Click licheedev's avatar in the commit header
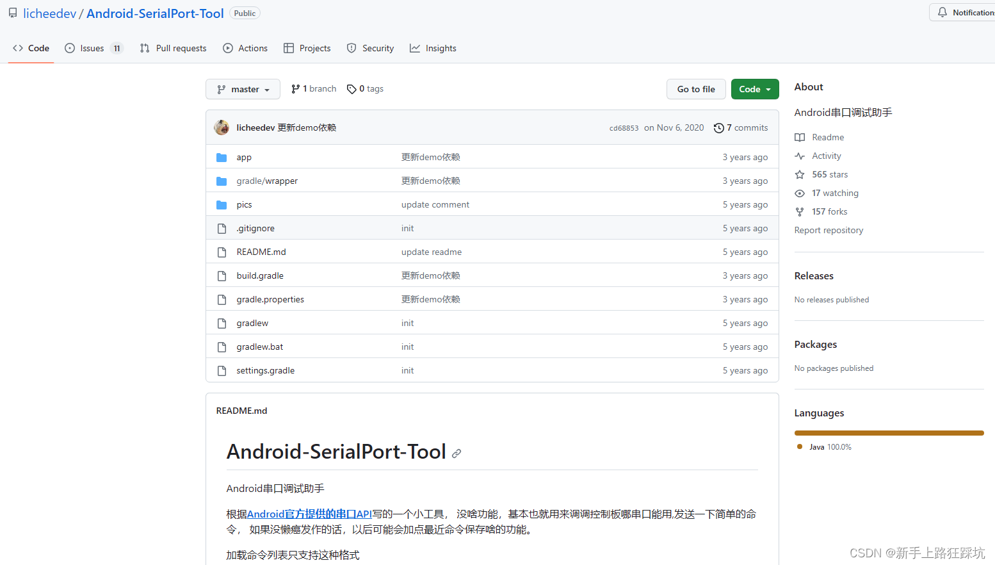This screenshot has width=995, height=565. pos(222,127)
